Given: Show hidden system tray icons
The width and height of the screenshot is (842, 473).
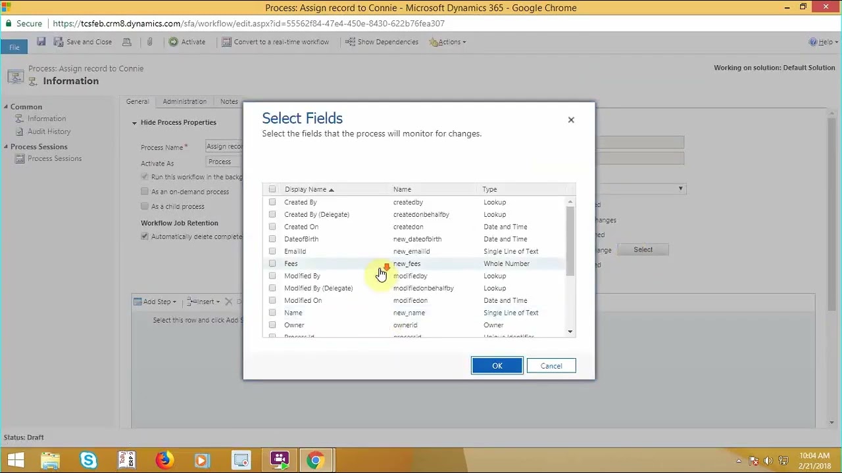Looking at the screenshot, I should pos(739,461).
